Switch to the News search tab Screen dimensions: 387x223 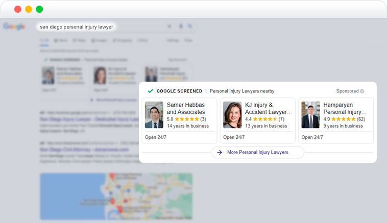62,40
